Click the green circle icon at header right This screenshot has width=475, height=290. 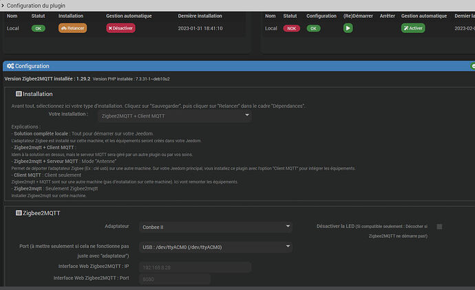point(472,66)
